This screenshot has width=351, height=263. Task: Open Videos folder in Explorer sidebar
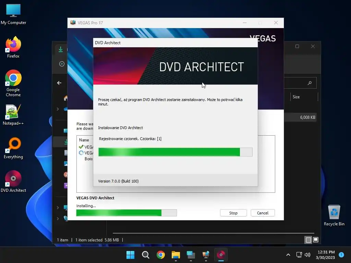point(66,185)
